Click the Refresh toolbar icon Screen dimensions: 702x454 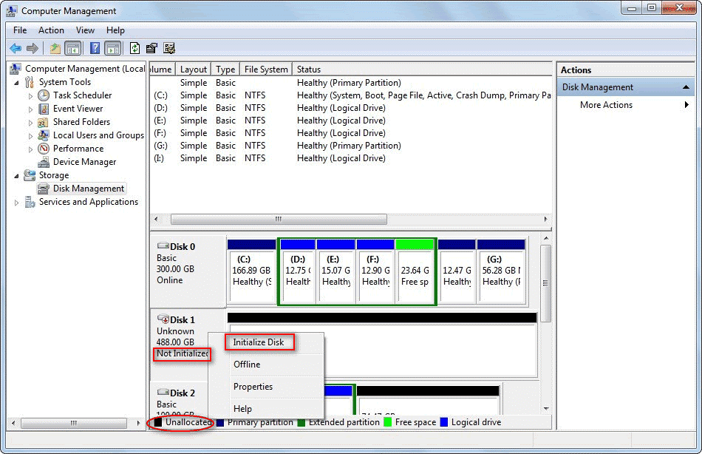pyautogui.click(x=134, y=48)
